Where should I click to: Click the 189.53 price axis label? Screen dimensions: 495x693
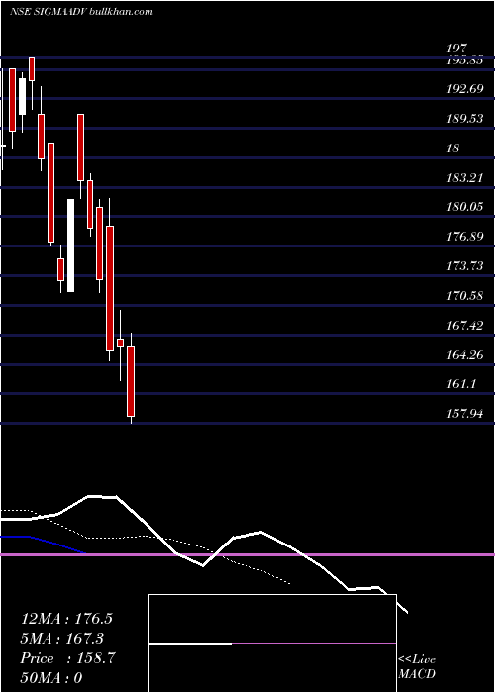(465, 119)
